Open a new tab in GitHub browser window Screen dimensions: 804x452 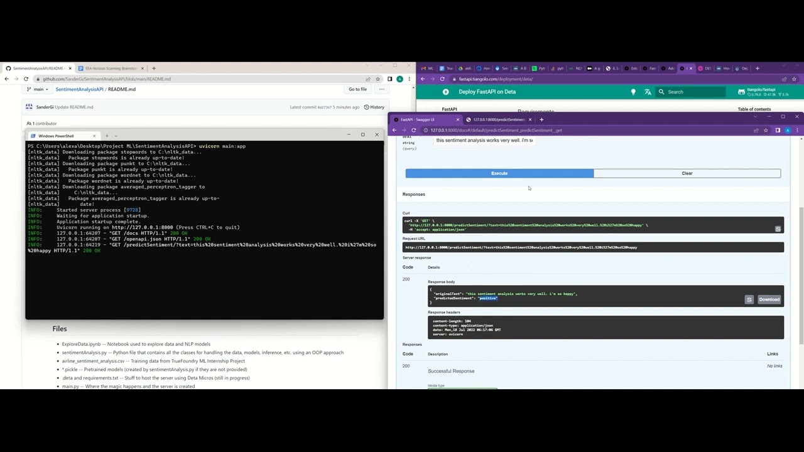pyautogui.click(x=154, y=68)
